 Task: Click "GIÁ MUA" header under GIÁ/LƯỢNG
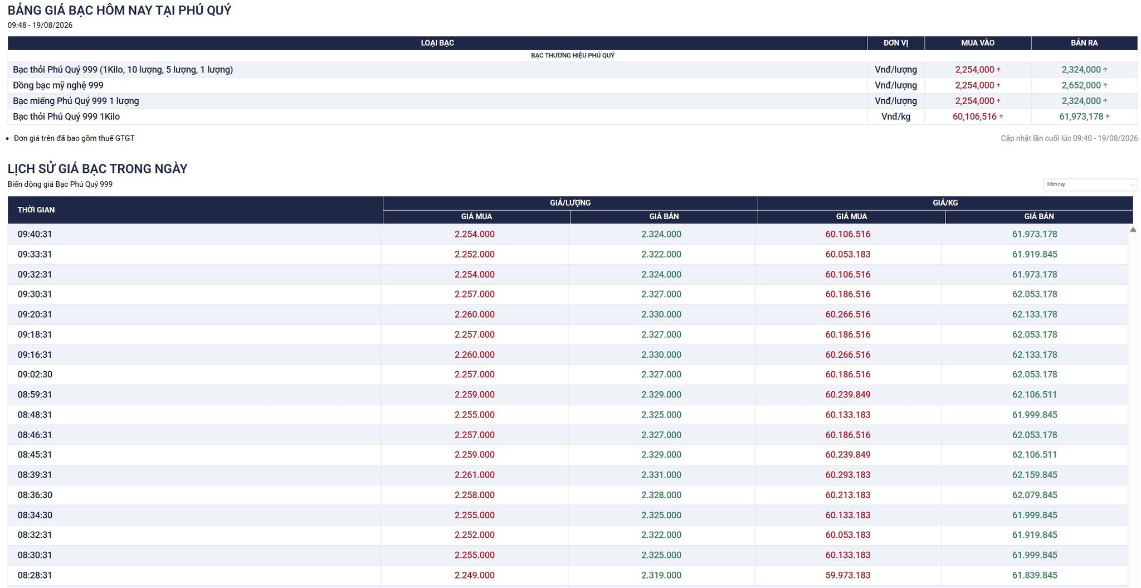pos(476,217)
